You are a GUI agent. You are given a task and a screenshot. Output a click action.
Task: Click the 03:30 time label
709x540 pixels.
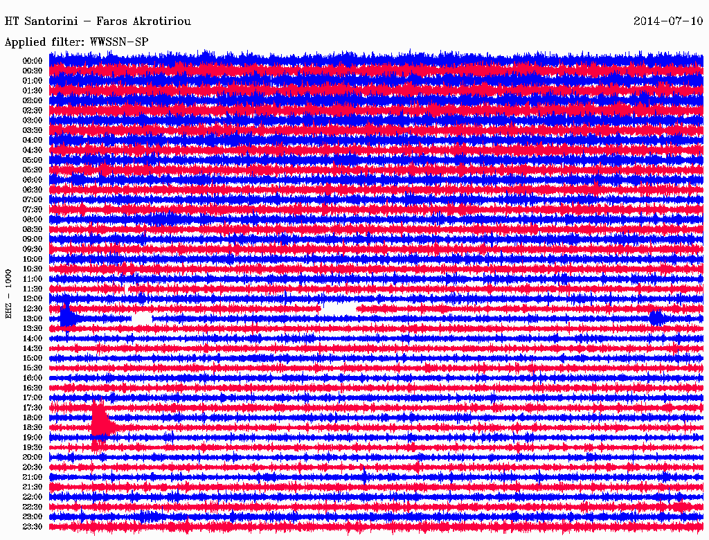(33, 130)
